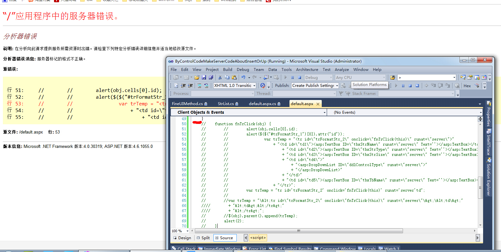Click the Copy icon in toolbar
This screenshot has width=501, height=252.
227,77
